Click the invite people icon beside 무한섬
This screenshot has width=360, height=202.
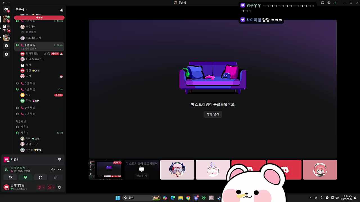coord(62,10)
